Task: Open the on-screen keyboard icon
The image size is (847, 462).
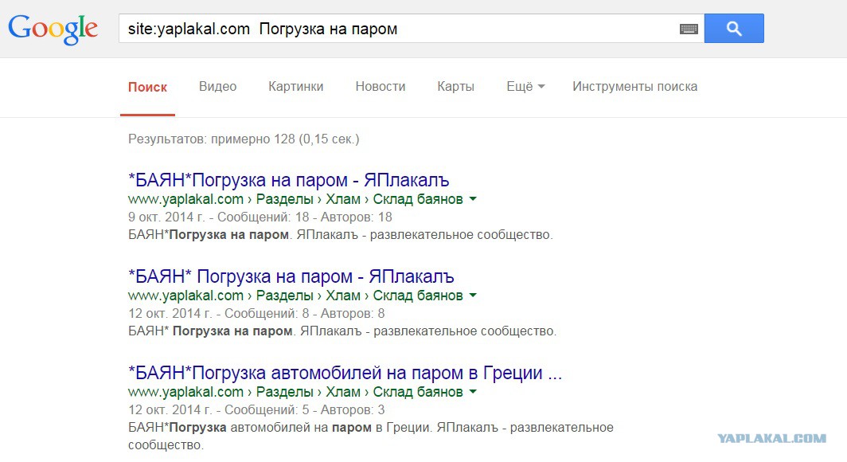Action: coord(689,29)
